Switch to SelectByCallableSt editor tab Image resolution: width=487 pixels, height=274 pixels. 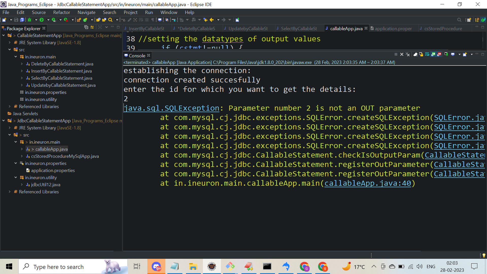click(299, 29)
